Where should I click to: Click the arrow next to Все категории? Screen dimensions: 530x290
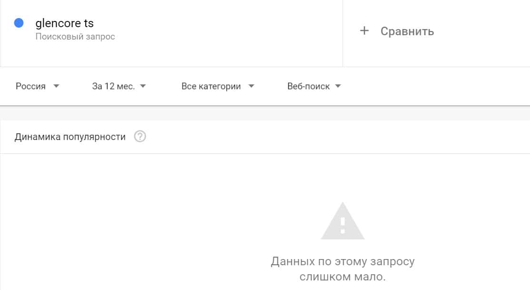click(252, 86)
